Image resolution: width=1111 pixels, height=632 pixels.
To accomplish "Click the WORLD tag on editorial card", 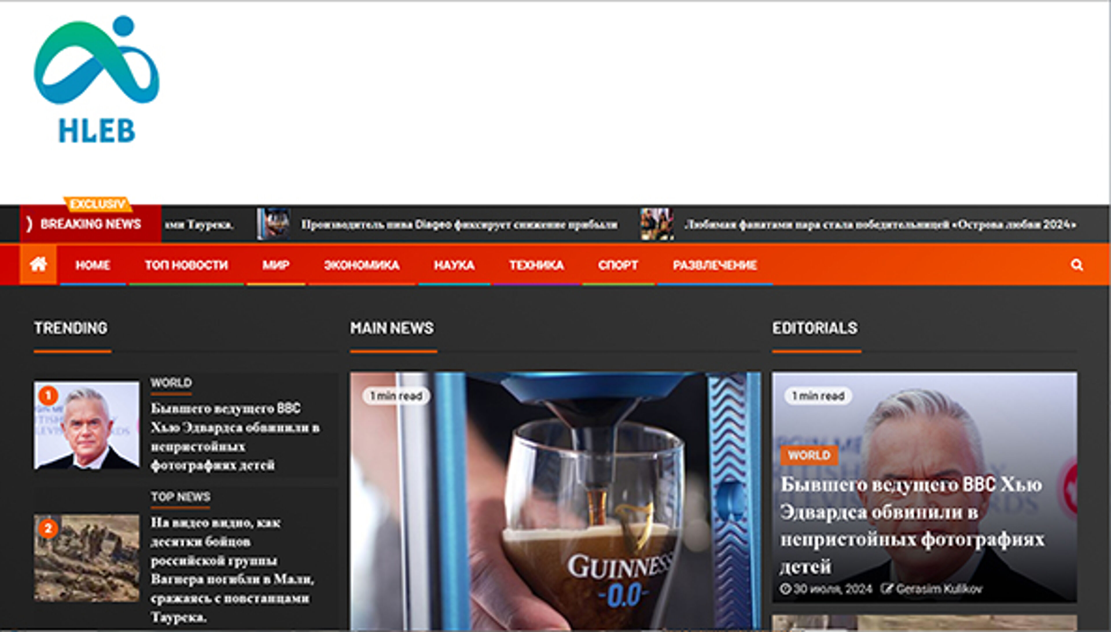I will (809, 455).
